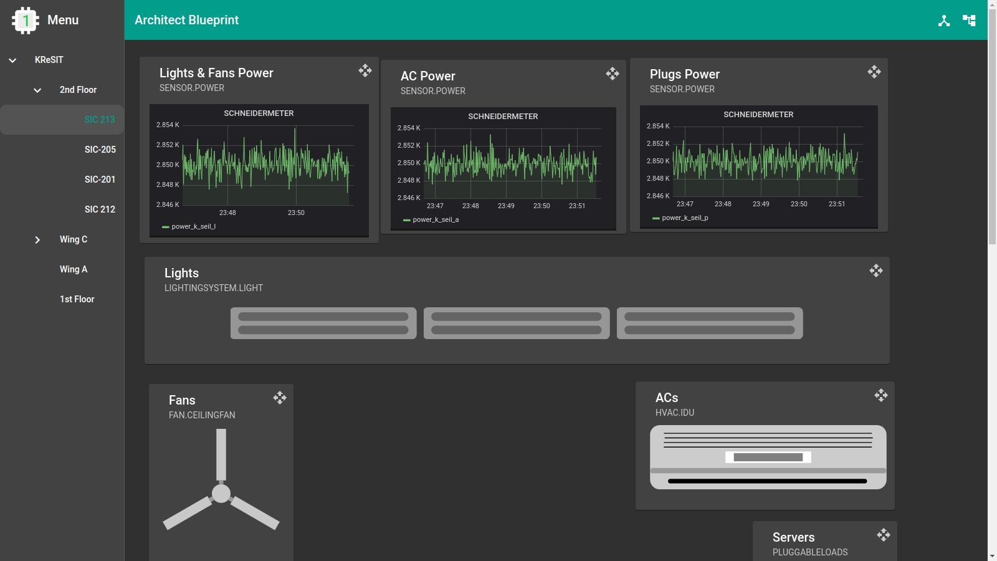Click the move handle on Lights & Fans Power card
The image size is (997, 561).
point(366,70)
